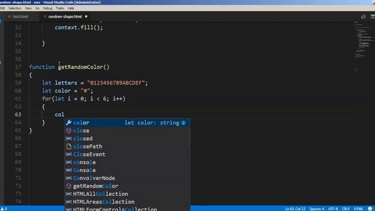
Task: Click the open changes icon in editor toolbar
Action: click(x=363, y=16)
